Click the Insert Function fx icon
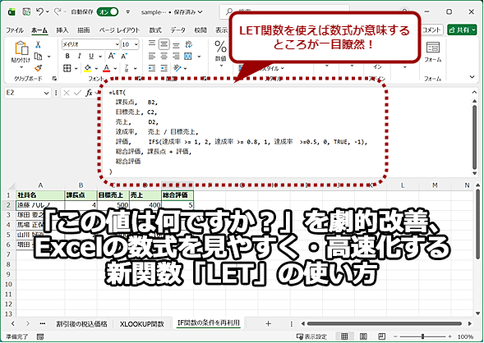484x343 pixels. pyautogui.click(x=89, y=93)
